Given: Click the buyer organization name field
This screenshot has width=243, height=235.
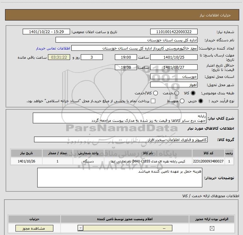Looking at the screenshot, I should tap(127, 40).
